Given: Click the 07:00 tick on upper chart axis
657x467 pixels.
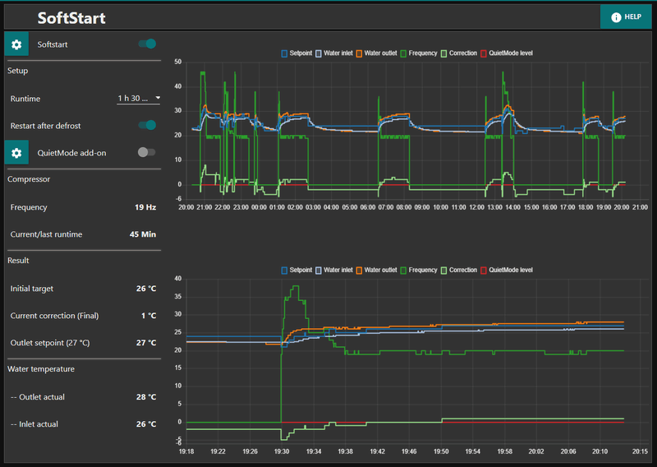Looking at the screenshot, I should (386, 207).
